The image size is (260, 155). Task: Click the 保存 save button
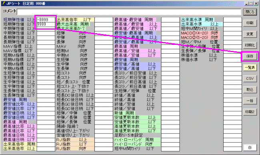(250, 56)
